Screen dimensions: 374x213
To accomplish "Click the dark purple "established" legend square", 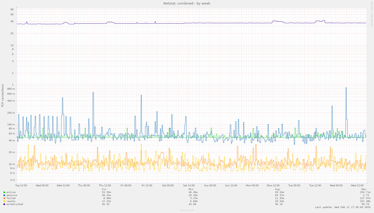I will click(x=4, y=204).
